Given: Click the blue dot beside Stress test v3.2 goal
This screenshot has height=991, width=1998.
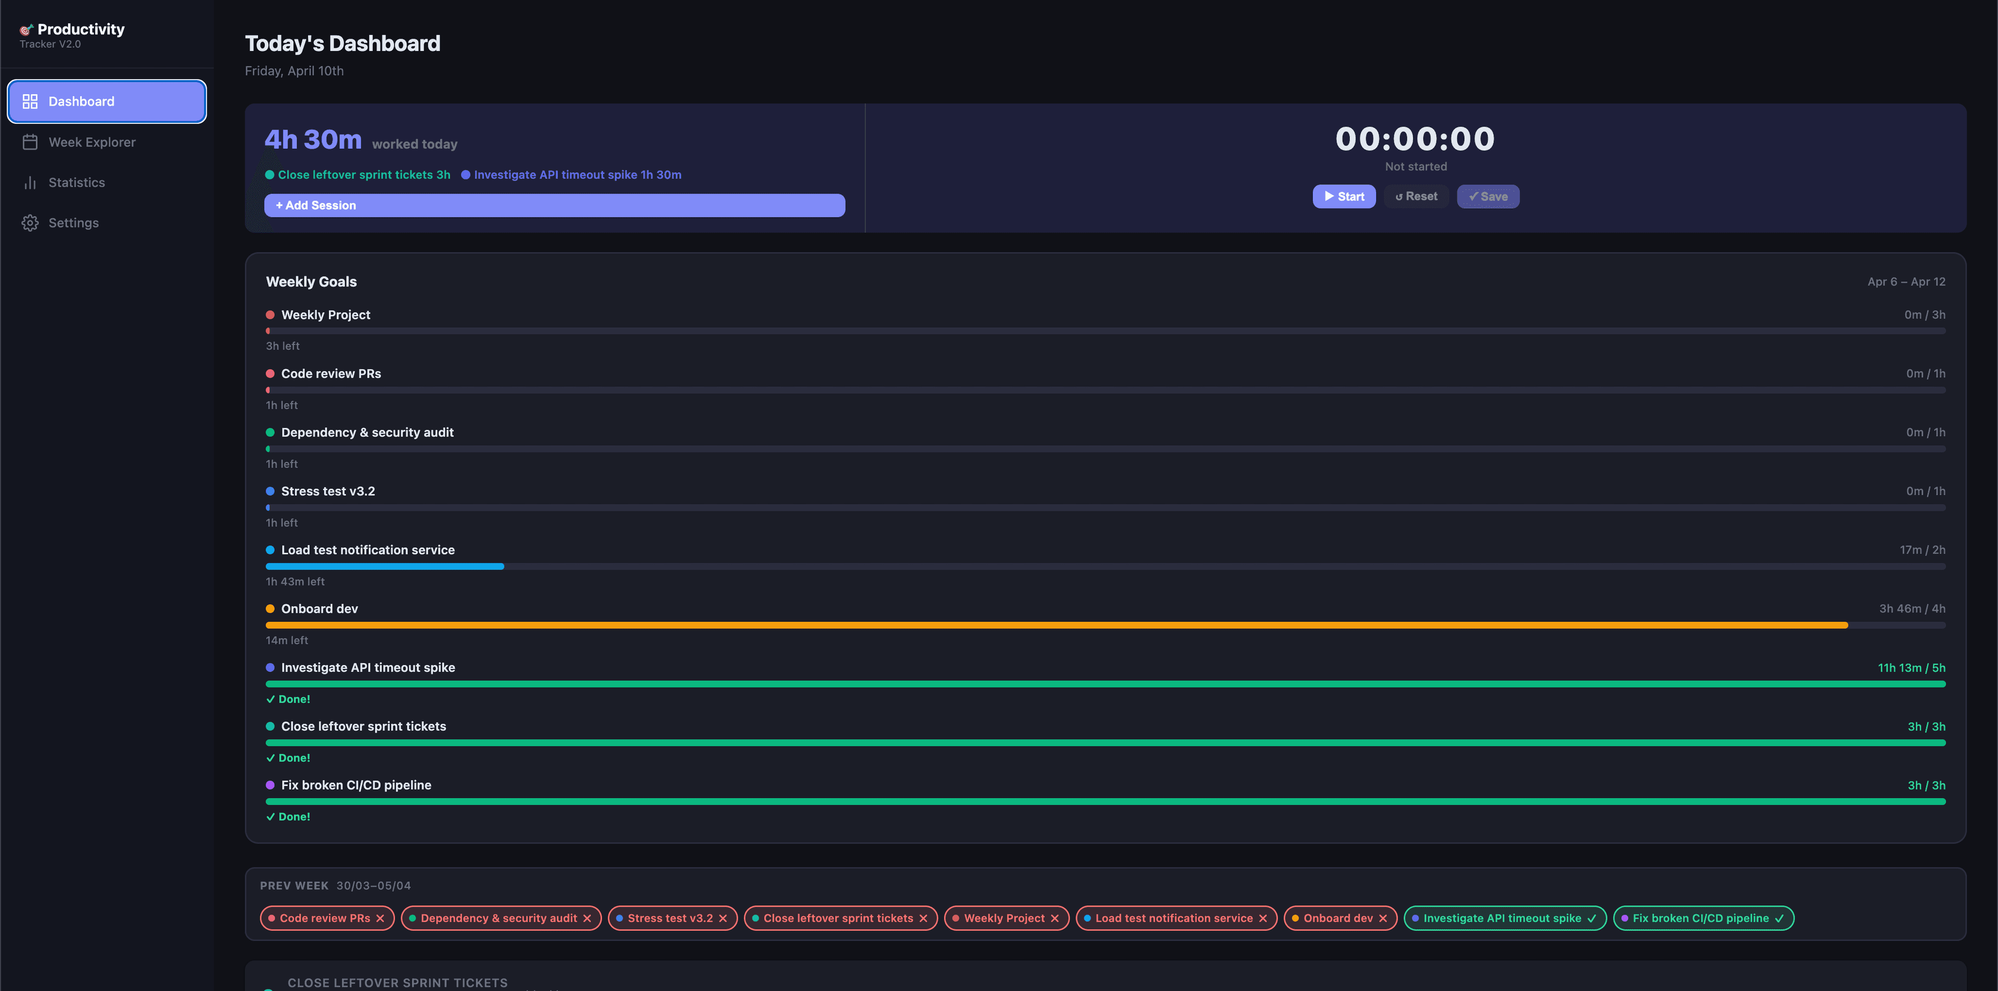Looking at the screenshot, I should click(270, 492).
